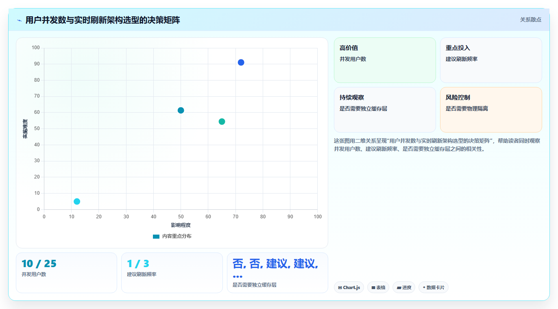
Task: Click the 否, 否, 建议 stat value
Action: 275,269
